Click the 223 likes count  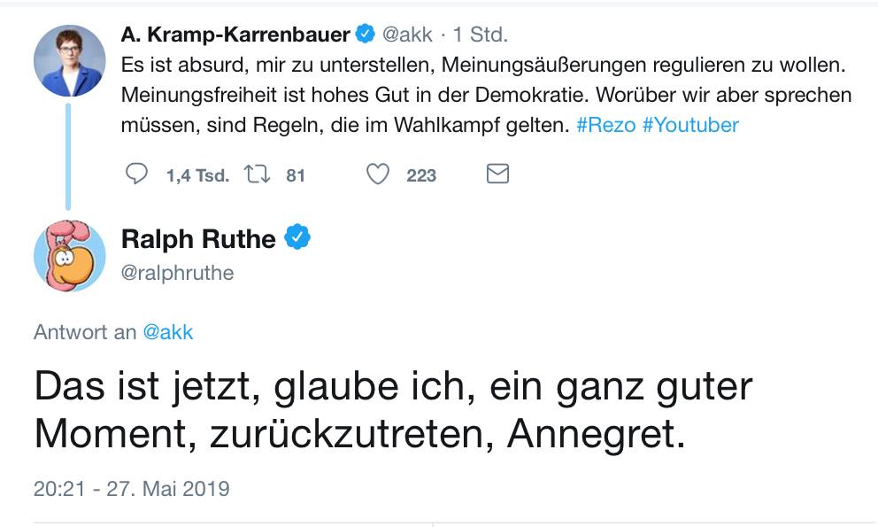click(421, 175)
